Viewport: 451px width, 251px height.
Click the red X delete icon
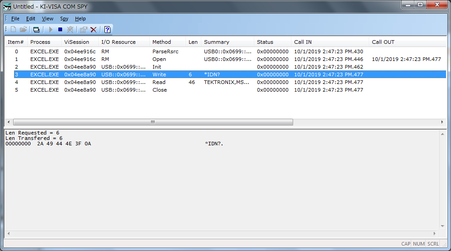click(x=94, y=29)
